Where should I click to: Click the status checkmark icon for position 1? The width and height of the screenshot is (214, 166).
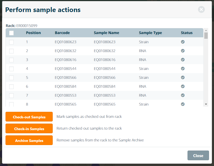coord(183,42)
